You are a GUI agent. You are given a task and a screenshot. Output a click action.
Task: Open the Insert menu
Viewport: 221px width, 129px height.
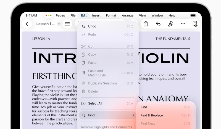(96, 16)
